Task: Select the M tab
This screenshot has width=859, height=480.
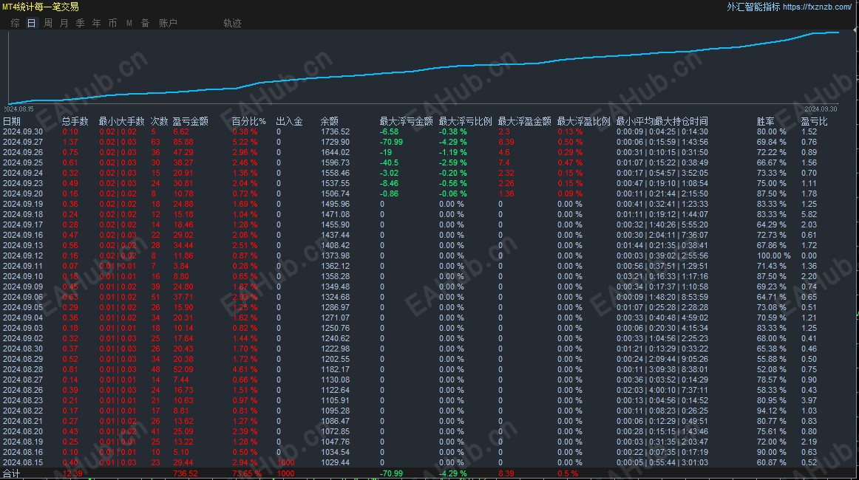Action: [x=129, y=23]
